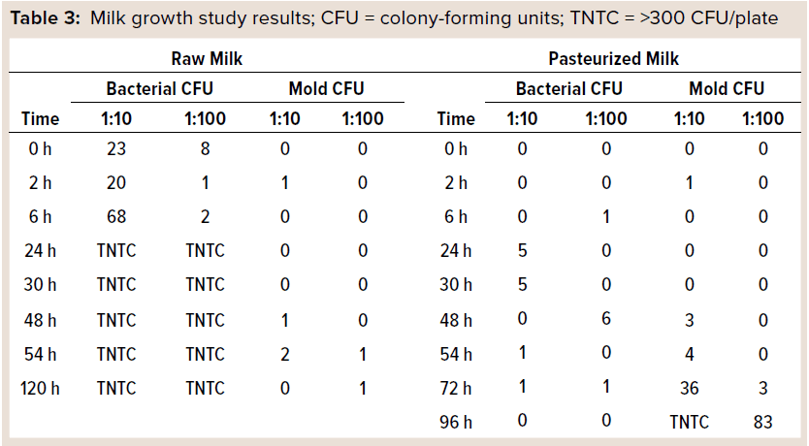Click the Raw Milk Time column header
This screenshot has width=809, height=446.
tap(40, 119)
